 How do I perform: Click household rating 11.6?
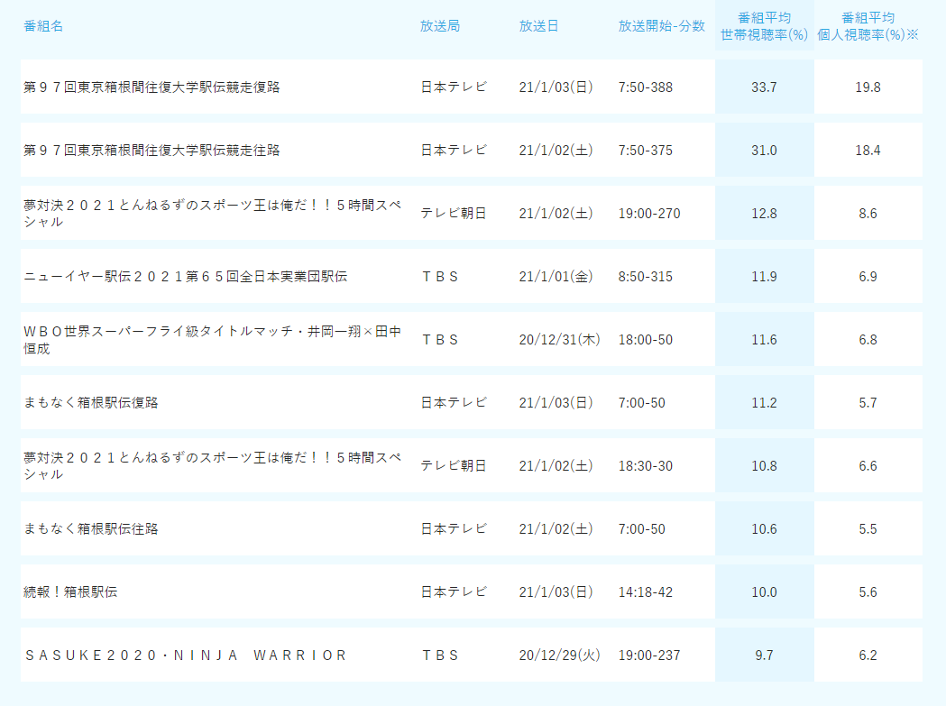(764, 340)
